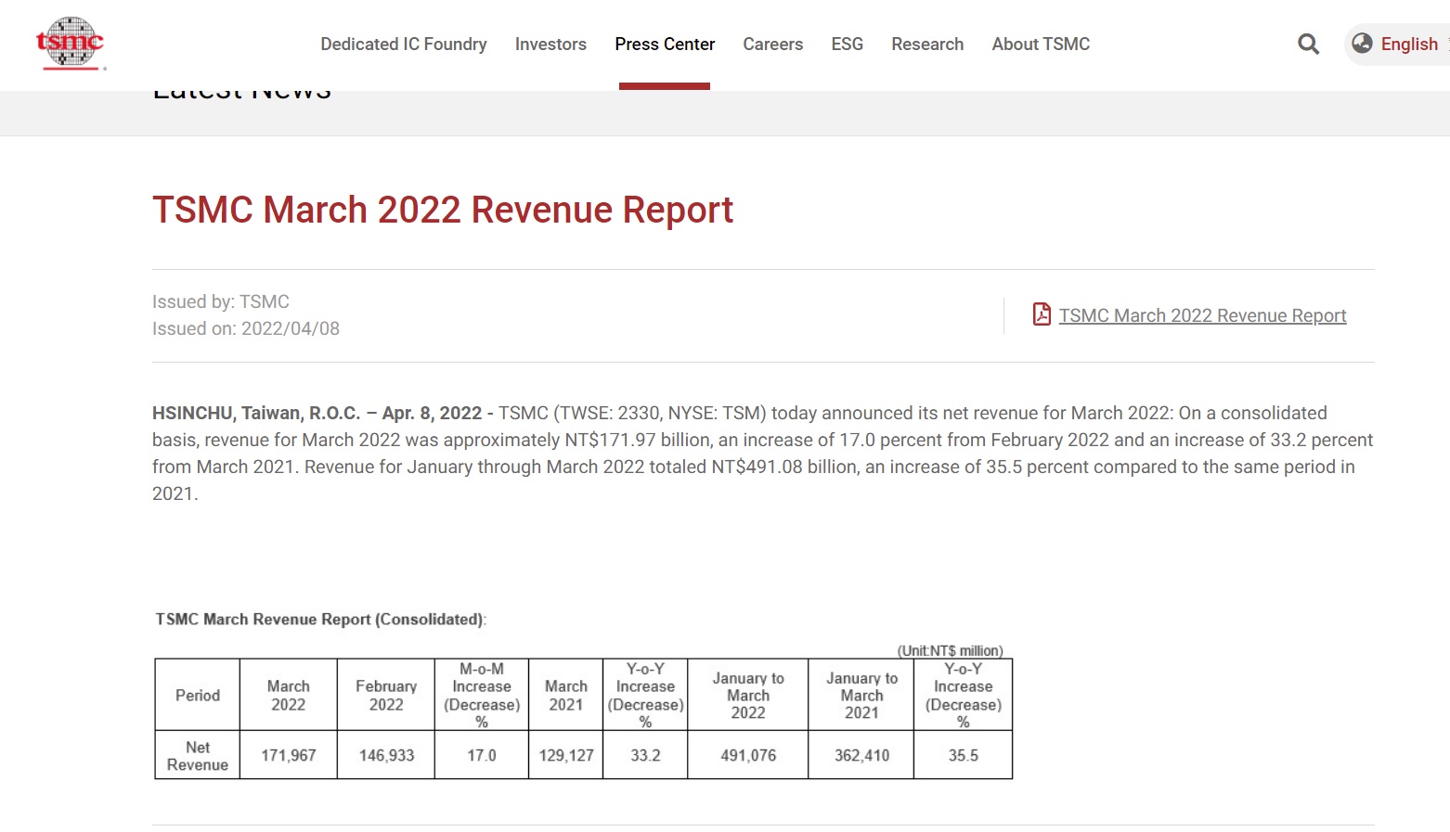Navigate to About TSMC

coord(1041,44)
